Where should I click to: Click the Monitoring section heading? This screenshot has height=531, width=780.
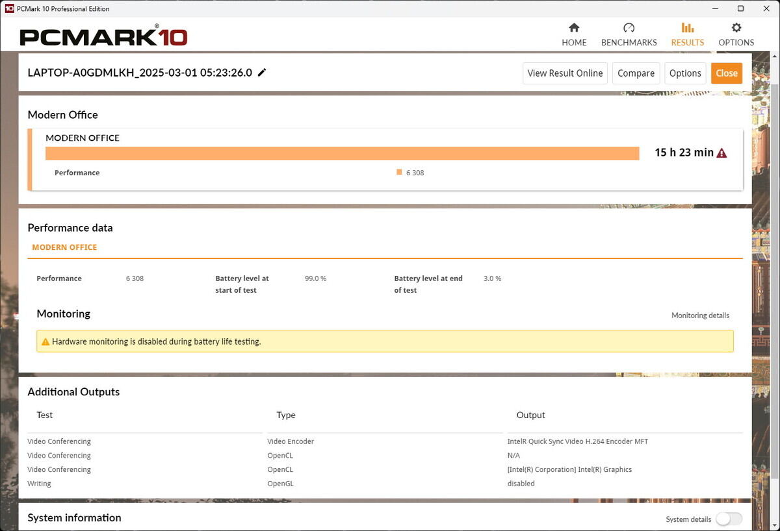point(63,314)
